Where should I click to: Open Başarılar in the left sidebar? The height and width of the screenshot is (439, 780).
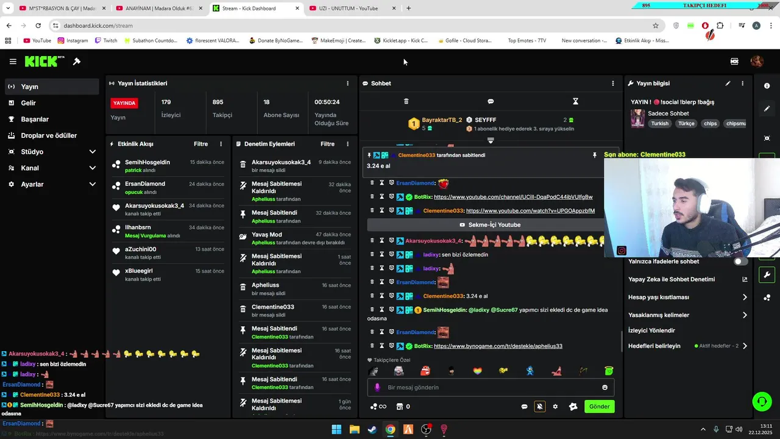pyautogui.click(x=52, y=120)
